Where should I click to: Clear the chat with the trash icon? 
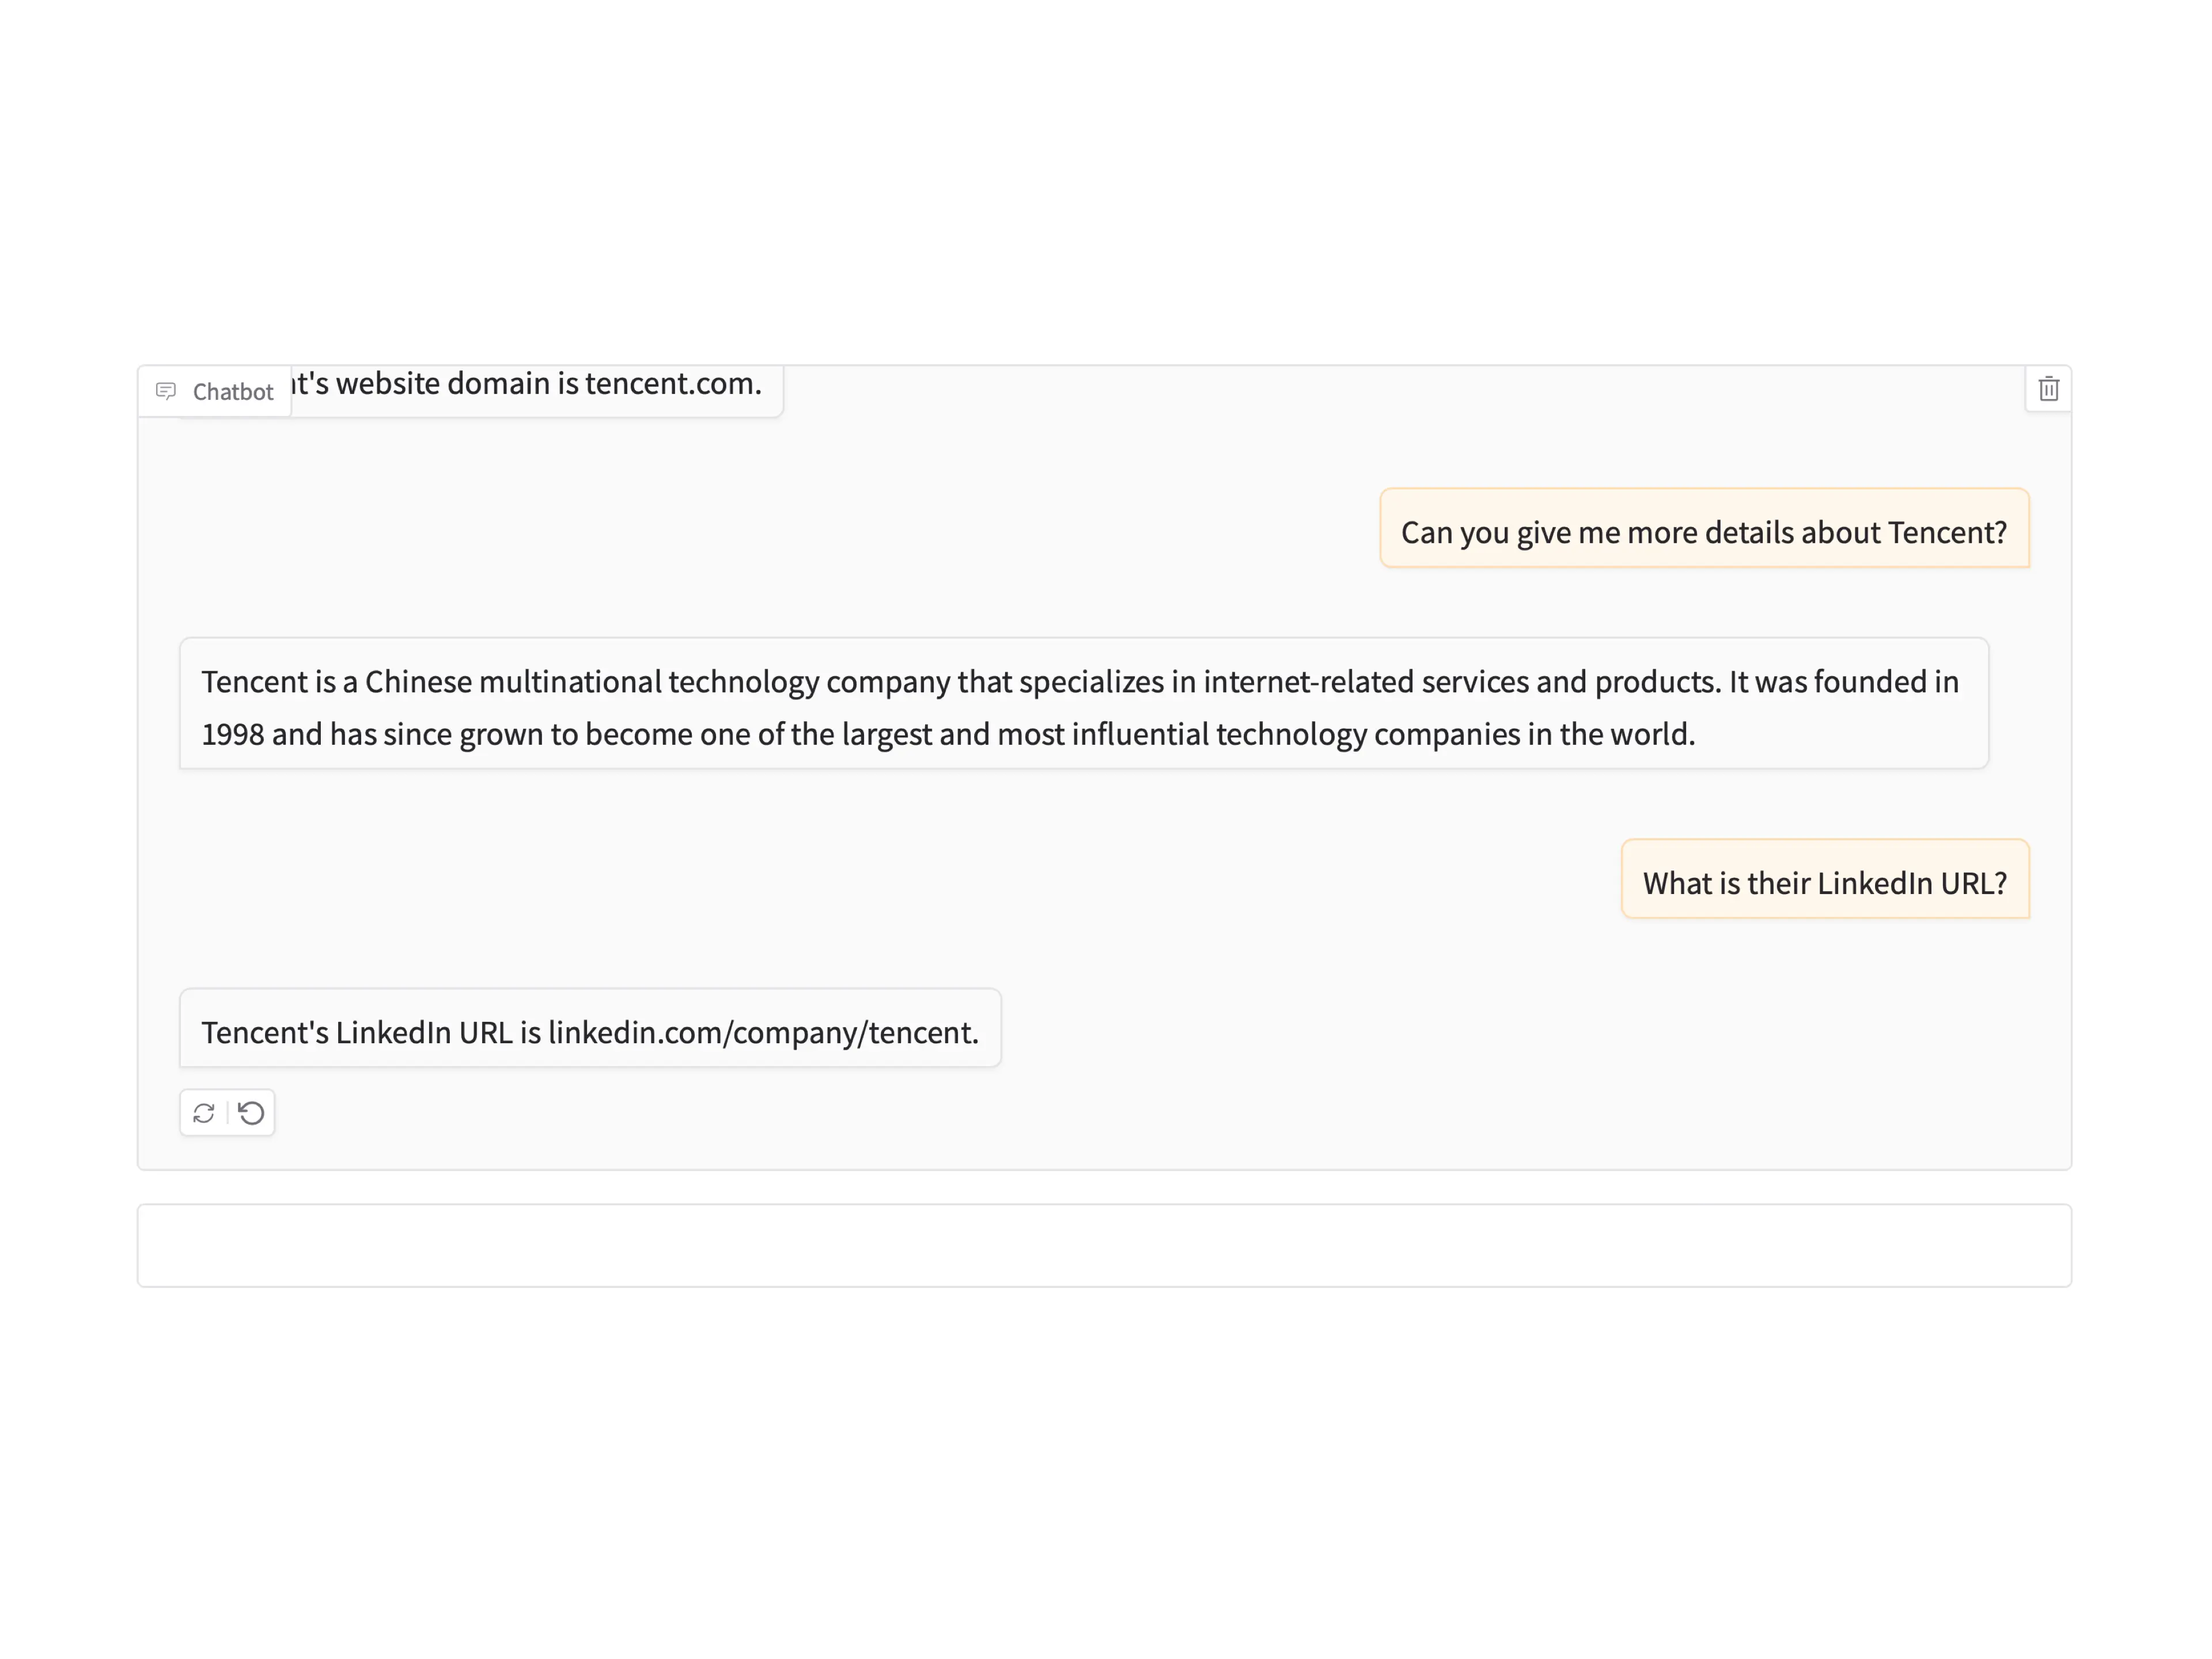2048,390
